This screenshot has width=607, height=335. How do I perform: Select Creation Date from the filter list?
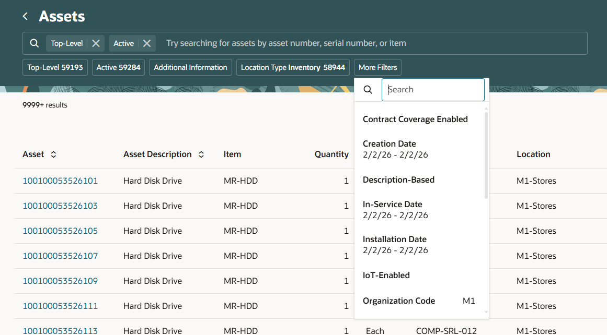pos(390,143)
